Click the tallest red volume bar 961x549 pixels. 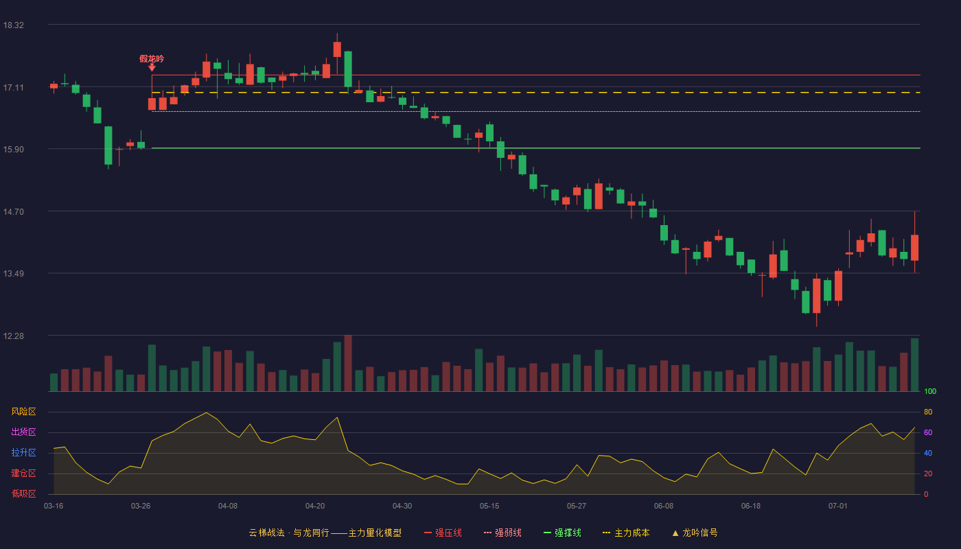click(348, 363)
